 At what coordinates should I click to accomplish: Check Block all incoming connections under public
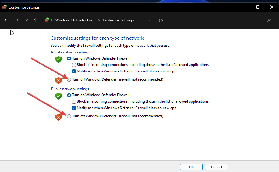[x=74, y=101]
